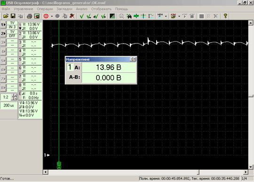The image size is (254, 182).
Task: Close the Напряжение voltage window
Action: [135, 59]
